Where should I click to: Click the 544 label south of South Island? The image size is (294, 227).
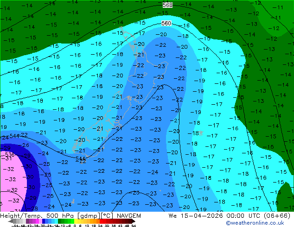(x=80, y=158)
